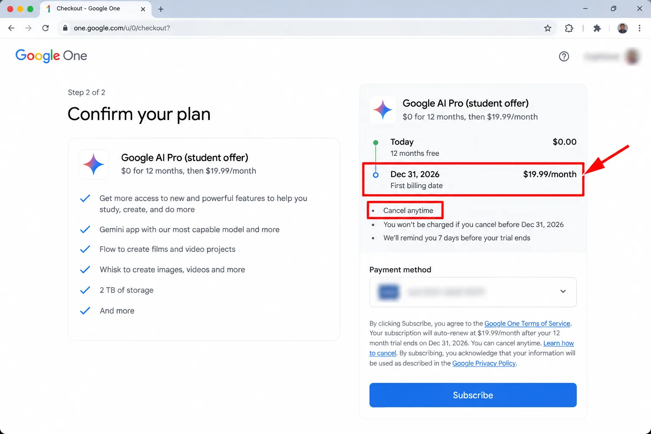Click the Google account avatar in page header

pos(632,56)
